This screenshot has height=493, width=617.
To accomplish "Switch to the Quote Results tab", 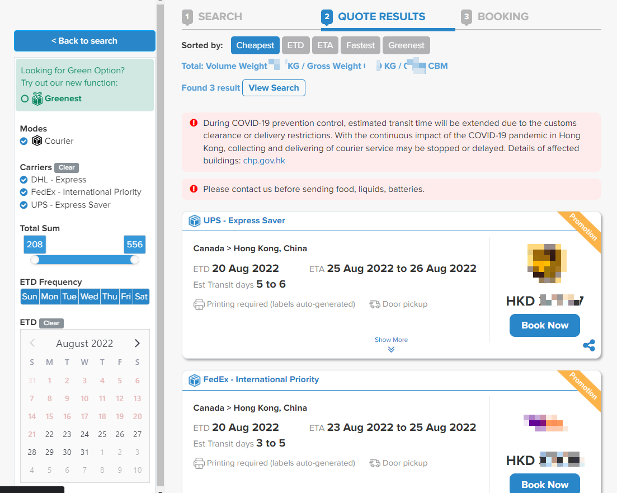I will tap(374, 17).
